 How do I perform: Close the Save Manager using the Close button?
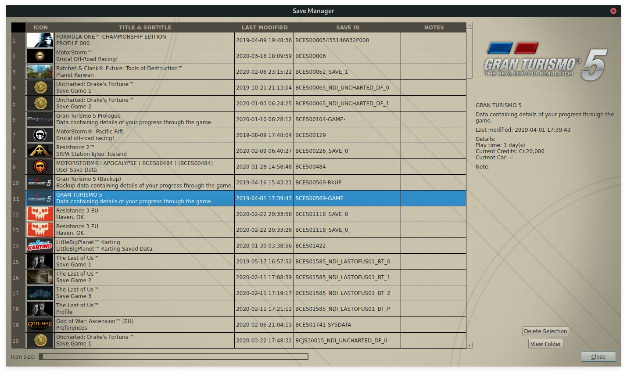click(x=598, y=357)
